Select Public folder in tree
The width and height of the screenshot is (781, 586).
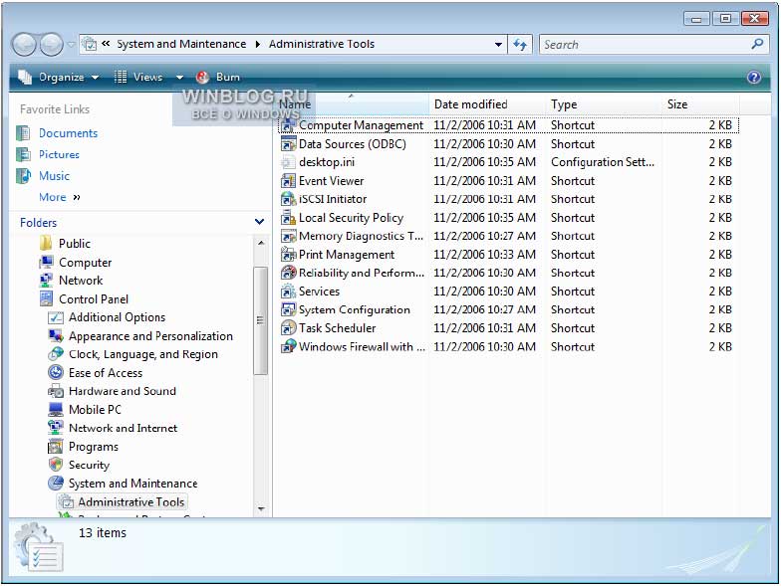[x=74, y=243]
